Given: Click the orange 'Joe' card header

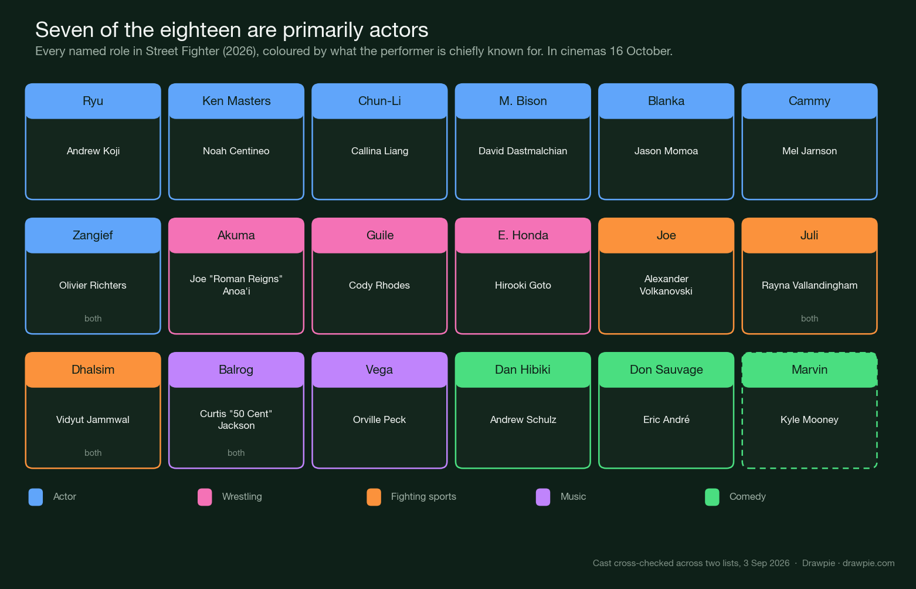Looking at the screenshot, I should pyautogui.click(x=666, y=235).
